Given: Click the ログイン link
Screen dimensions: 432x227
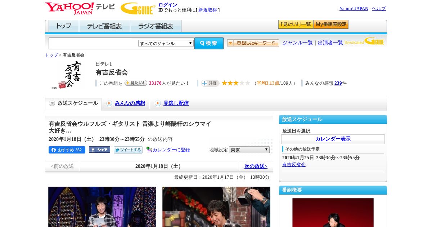Looking at the screenshot, I should (168, 5).
